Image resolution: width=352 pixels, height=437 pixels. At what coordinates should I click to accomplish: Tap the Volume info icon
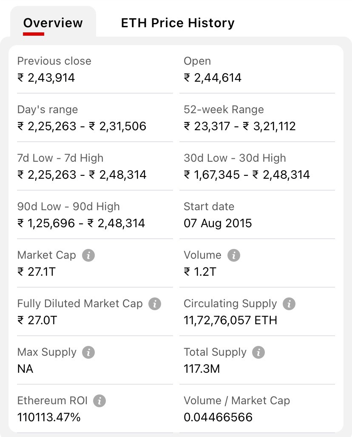pyautogui.click(x=233, y=255)
